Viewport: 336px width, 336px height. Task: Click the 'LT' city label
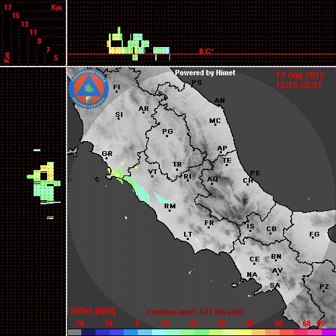tap(188, 235)
